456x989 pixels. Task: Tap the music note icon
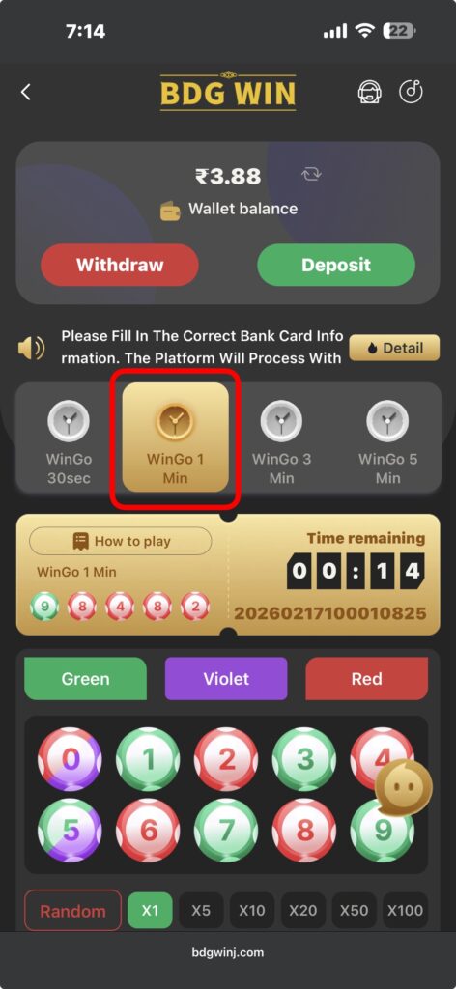(412, 92)
